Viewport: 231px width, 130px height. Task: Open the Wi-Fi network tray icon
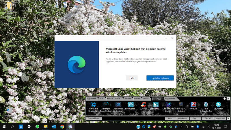click(203, 127)
